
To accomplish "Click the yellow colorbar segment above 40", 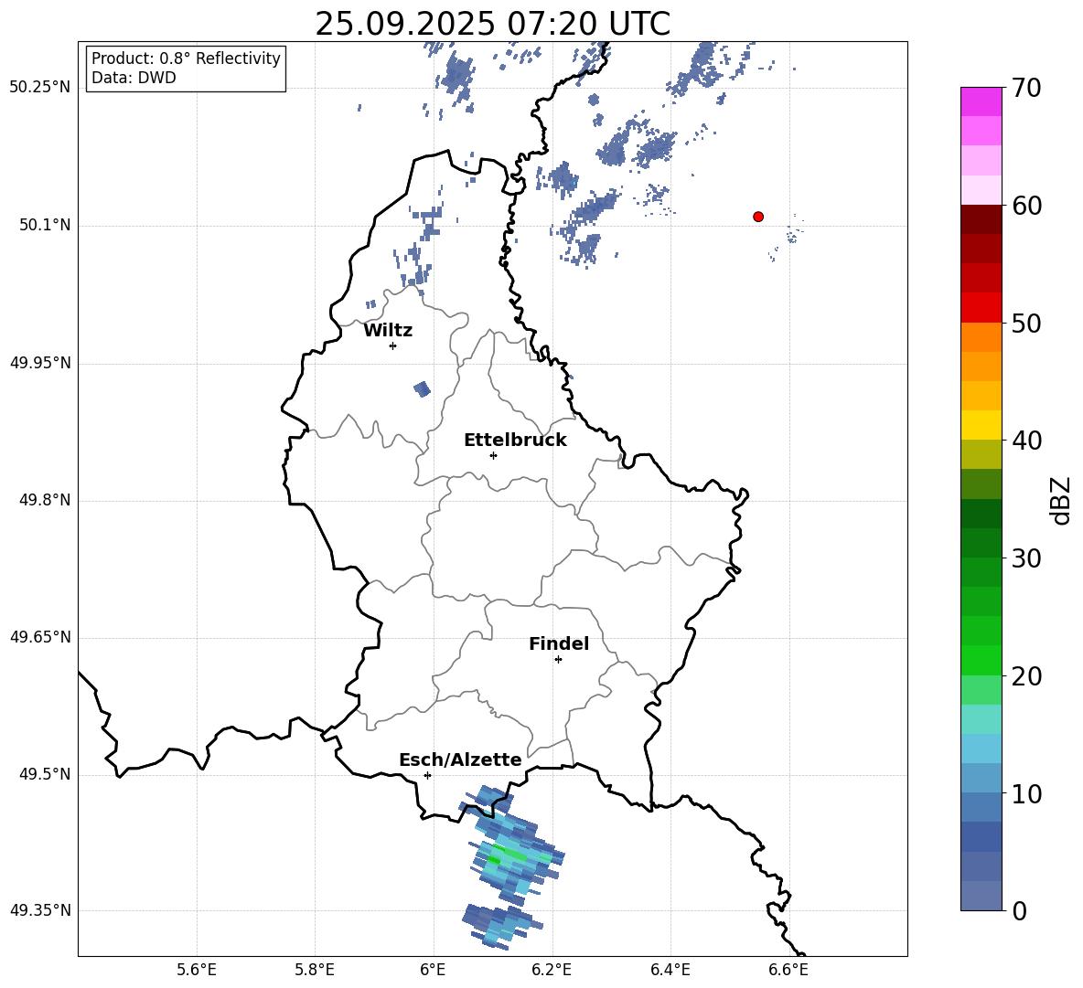I will pyautogui.click(x=981, y=425).
